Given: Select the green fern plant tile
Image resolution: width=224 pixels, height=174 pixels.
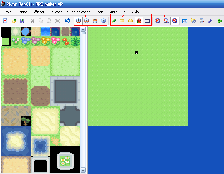Looking at the screenshot, I should click(x=75, y=41).
